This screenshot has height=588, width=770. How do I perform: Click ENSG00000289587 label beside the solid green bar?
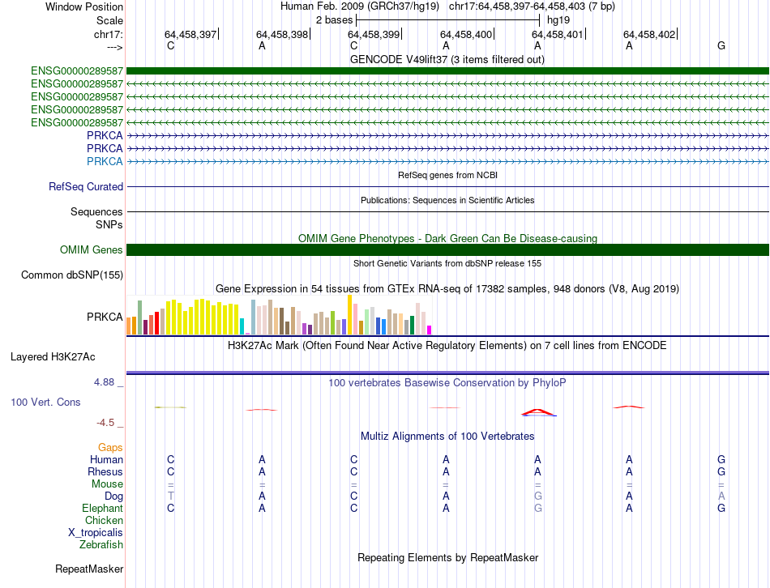point(77,71)
